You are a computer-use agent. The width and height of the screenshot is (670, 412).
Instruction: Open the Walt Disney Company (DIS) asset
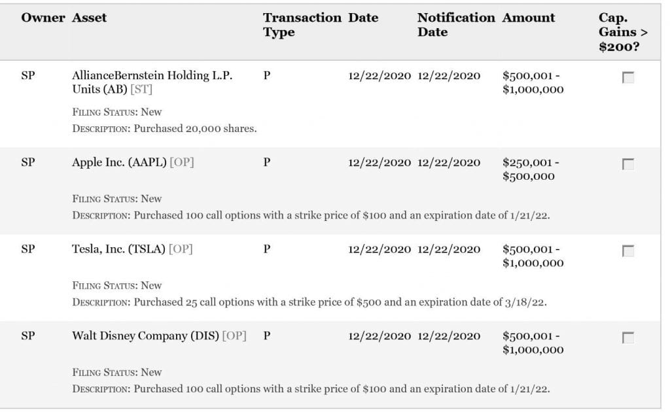[145, 336]
